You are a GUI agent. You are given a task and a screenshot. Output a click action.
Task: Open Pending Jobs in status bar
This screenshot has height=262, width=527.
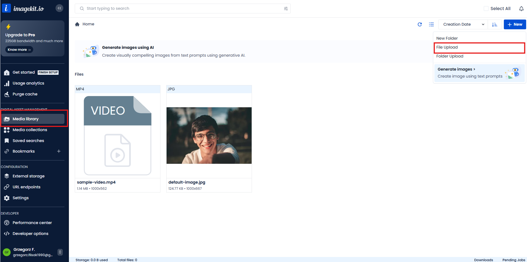(x=514, y=260)
